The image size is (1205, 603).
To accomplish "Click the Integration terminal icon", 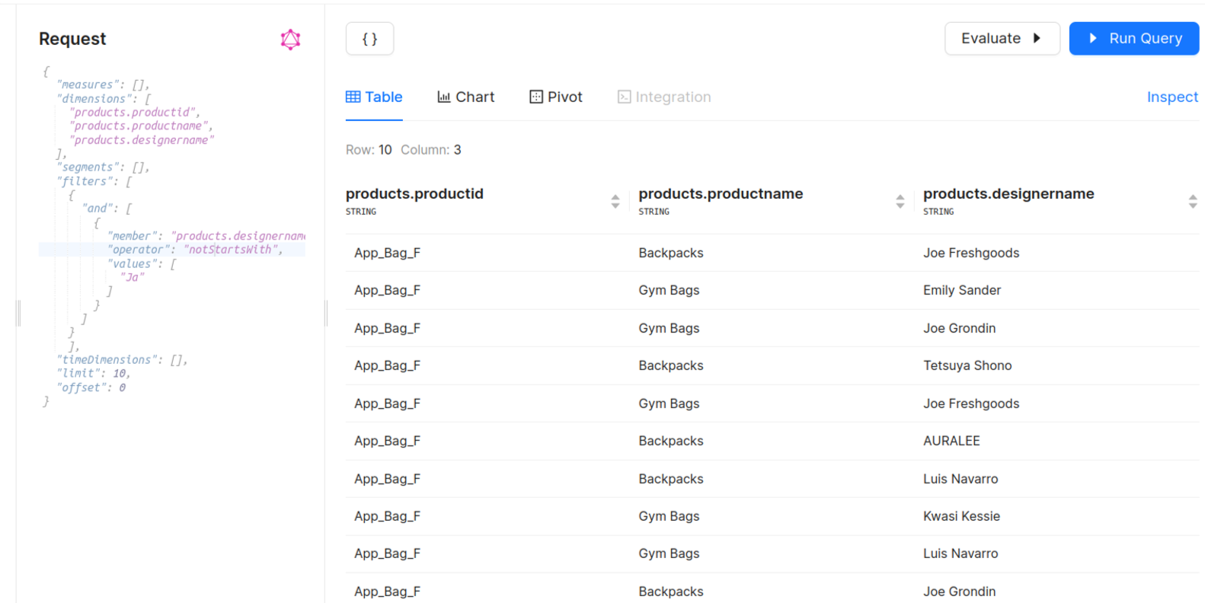I will (624, 97).
